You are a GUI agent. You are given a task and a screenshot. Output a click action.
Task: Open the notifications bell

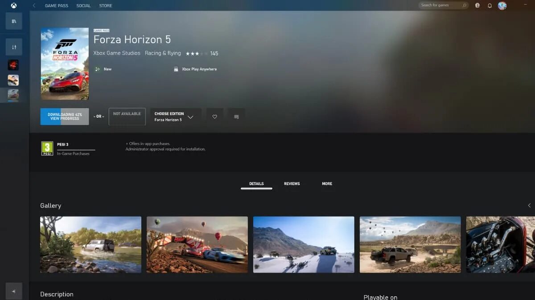(490, 6)
